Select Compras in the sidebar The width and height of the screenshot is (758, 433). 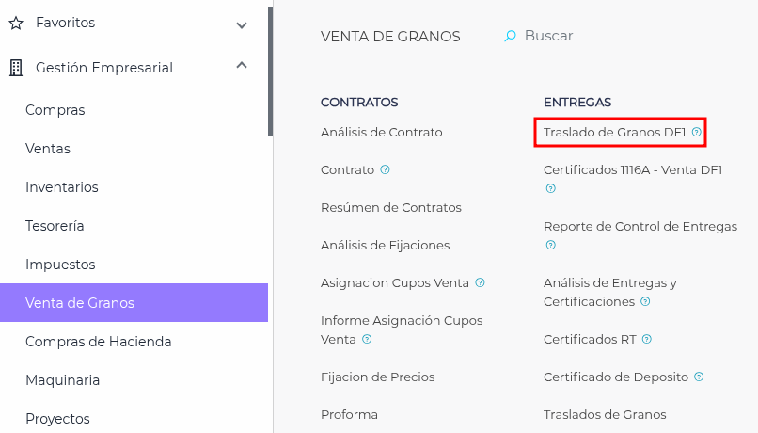click(55, 110)
